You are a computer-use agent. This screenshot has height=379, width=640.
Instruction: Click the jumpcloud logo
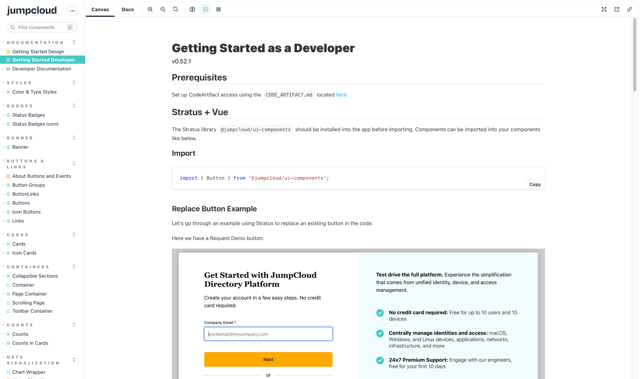tap(32, 10)
